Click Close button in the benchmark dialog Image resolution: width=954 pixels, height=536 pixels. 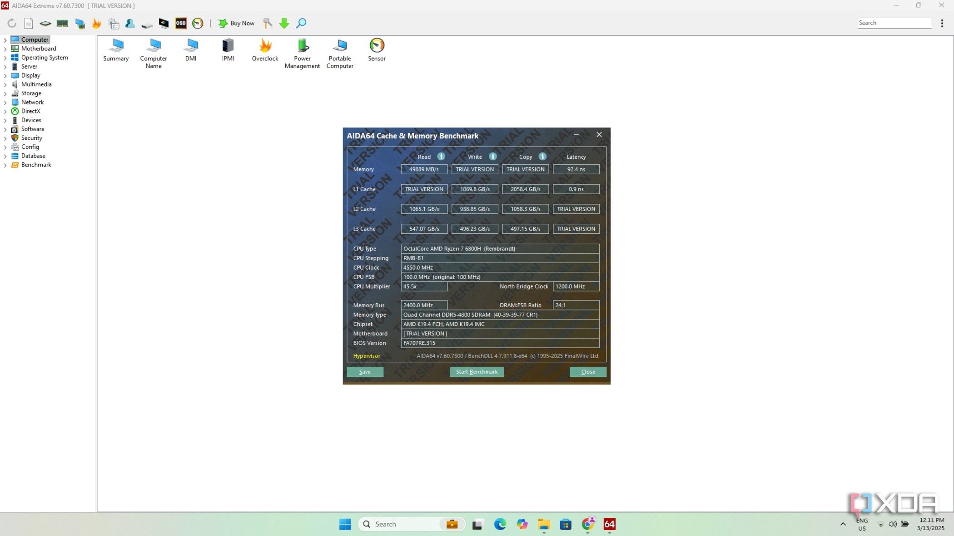[588, 372]
